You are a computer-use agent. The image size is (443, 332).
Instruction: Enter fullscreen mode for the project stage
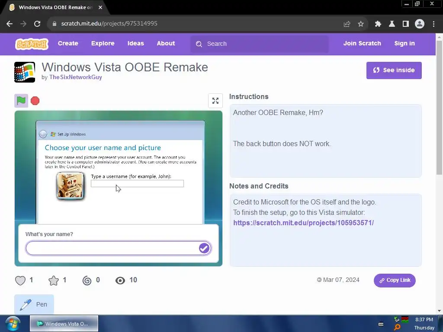(215, 101)
